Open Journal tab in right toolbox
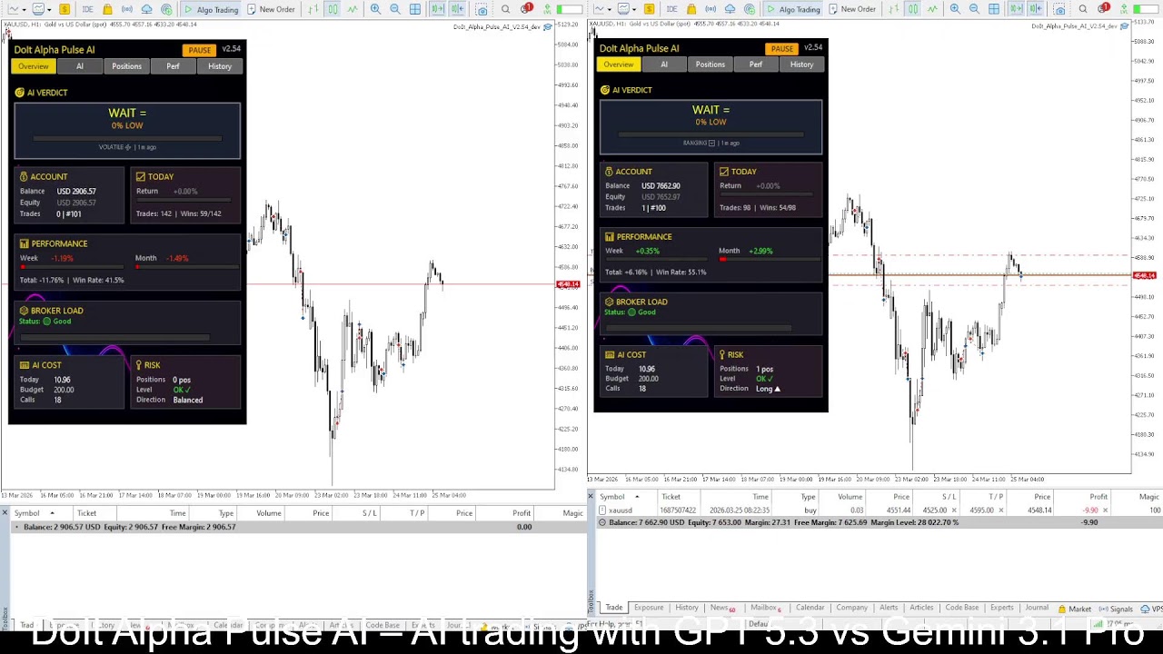 pyautogui.click(x=1037, y=608)
